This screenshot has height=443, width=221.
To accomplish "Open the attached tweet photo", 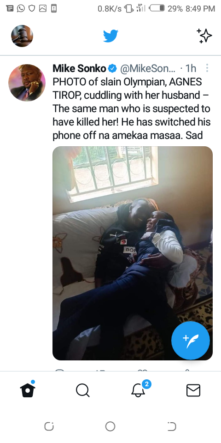I will click(x=133, y=253).
